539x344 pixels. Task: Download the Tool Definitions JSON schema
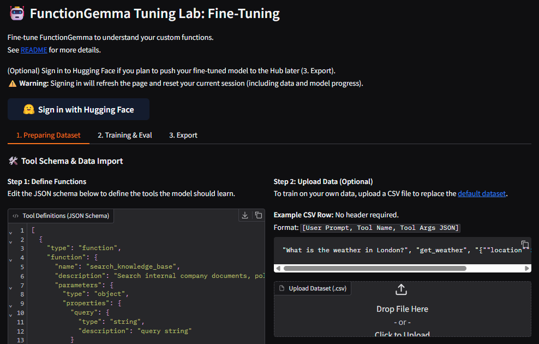[x=245, y=216]
